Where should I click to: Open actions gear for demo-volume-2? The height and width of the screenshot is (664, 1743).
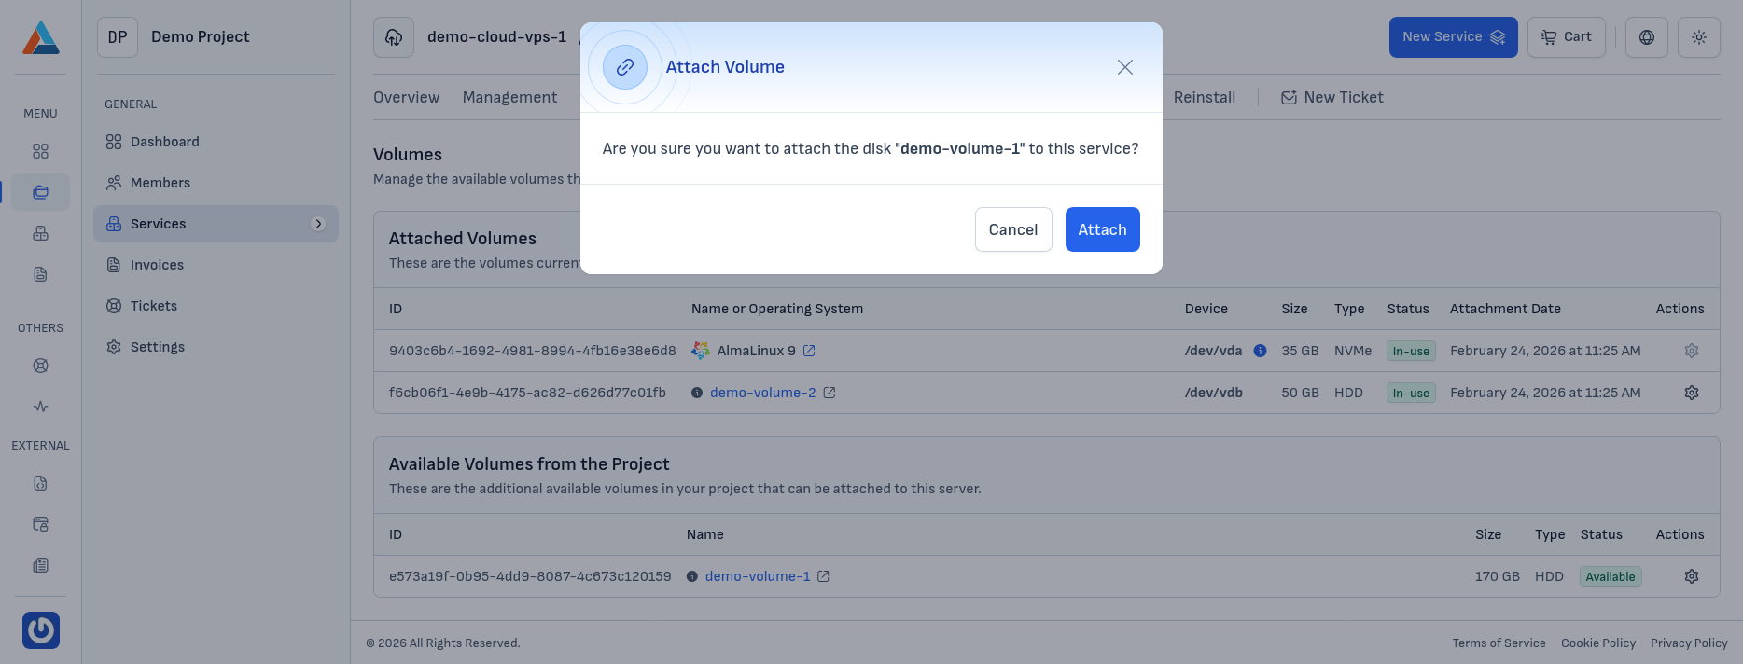[x=1691, y=393]
